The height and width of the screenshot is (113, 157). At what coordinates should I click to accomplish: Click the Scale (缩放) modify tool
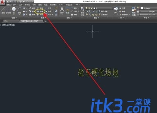point(40,15)
